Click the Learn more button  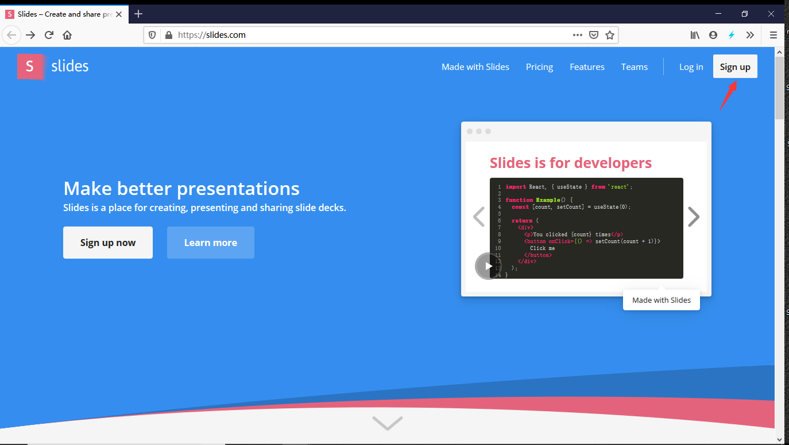pos(211,243)
